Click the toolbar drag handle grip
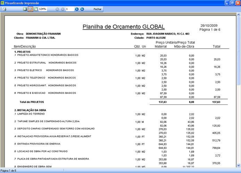Viewport: 241px width, 173px height. [1, 9]
